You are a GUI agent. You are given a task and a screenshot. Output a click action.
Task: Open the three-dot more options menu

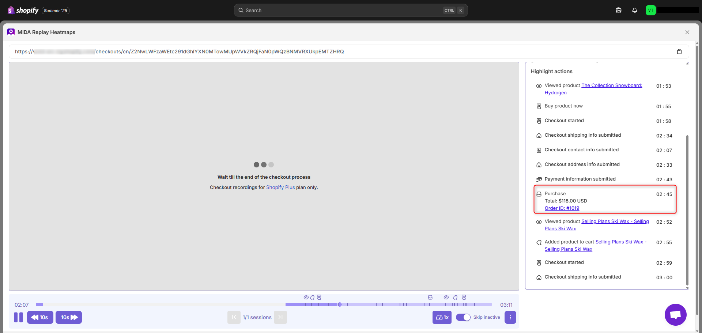[x=510, y=317]
